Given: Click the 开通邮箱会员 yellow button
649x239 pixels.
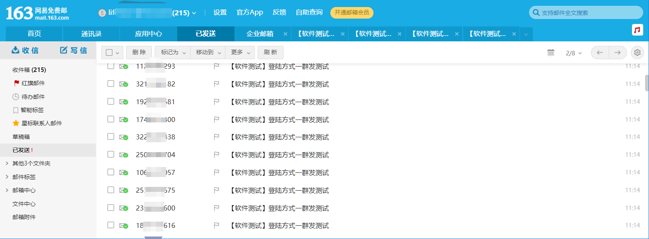Looking at the screenshot, I should click(351, 12).
